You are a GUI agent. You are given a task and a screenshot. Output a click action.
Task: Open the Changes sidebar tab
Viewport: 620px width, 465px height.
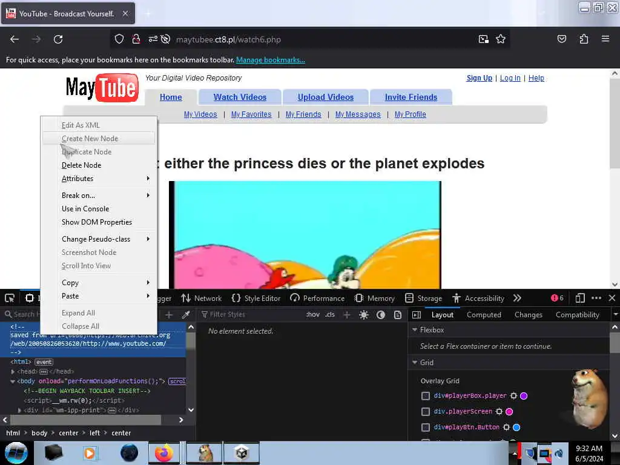[528, 315]
